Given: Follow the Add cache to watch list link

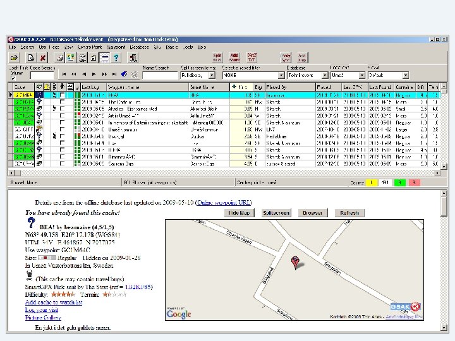Looking at the screenshot, I should (54, 302).
